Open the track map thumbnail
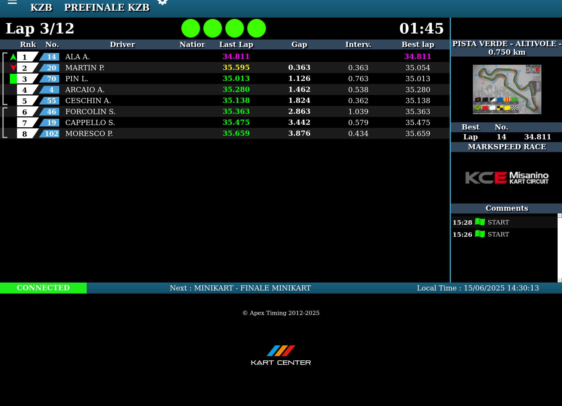Viewport: 562px width, 406px height. [507, 89]
